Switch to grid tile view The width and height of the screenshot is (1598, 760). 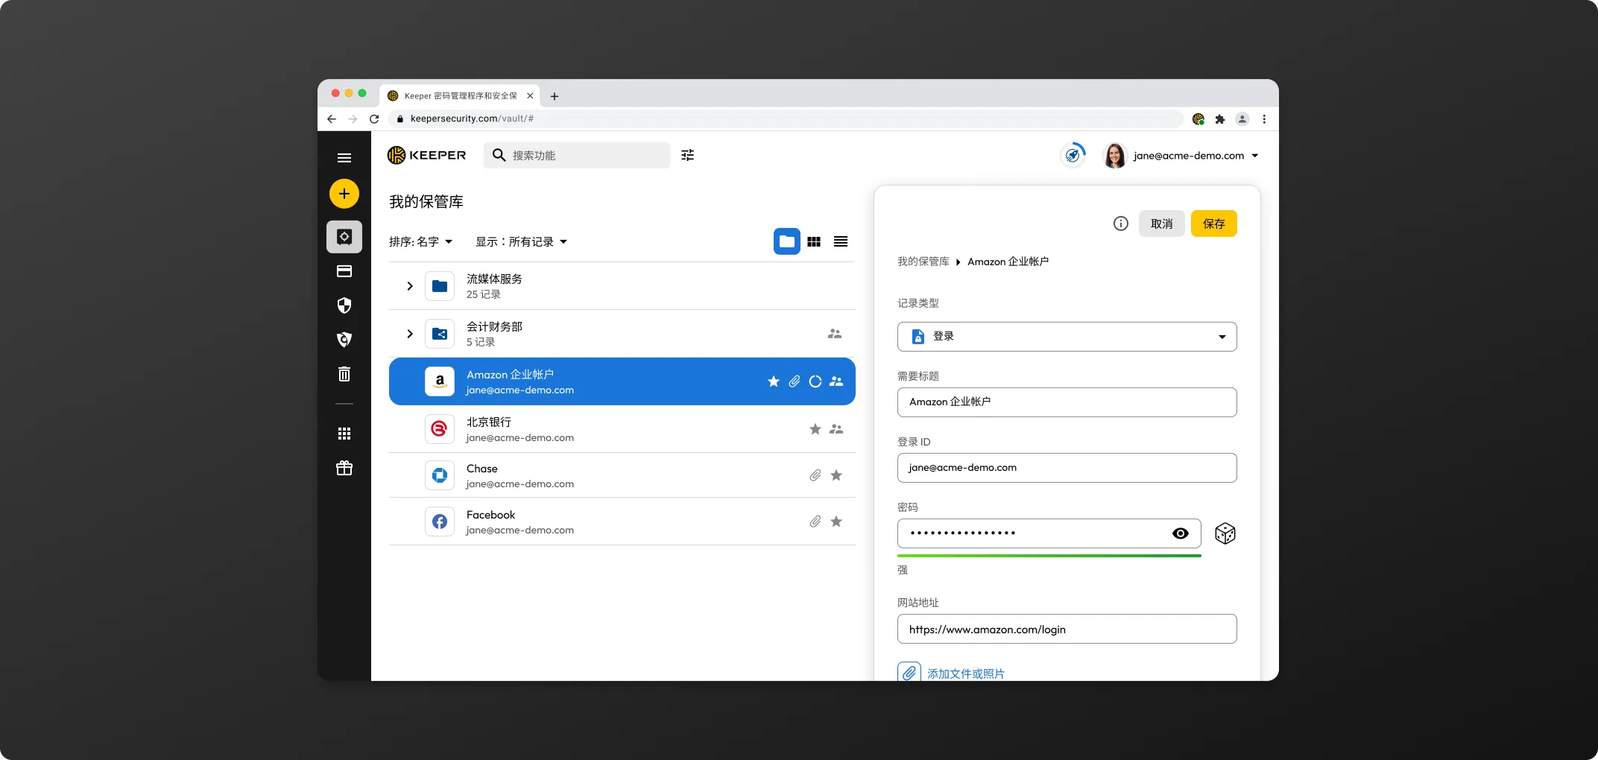click(x=814, y=241)
